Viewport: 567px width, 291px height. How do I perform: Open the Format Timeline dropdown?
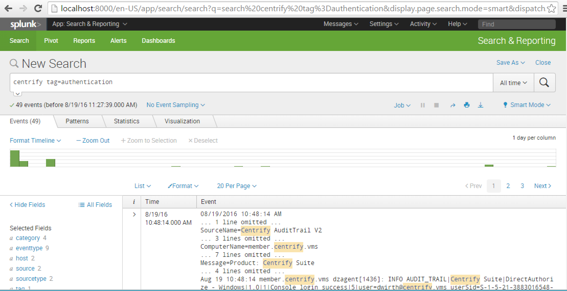(35, 141)
